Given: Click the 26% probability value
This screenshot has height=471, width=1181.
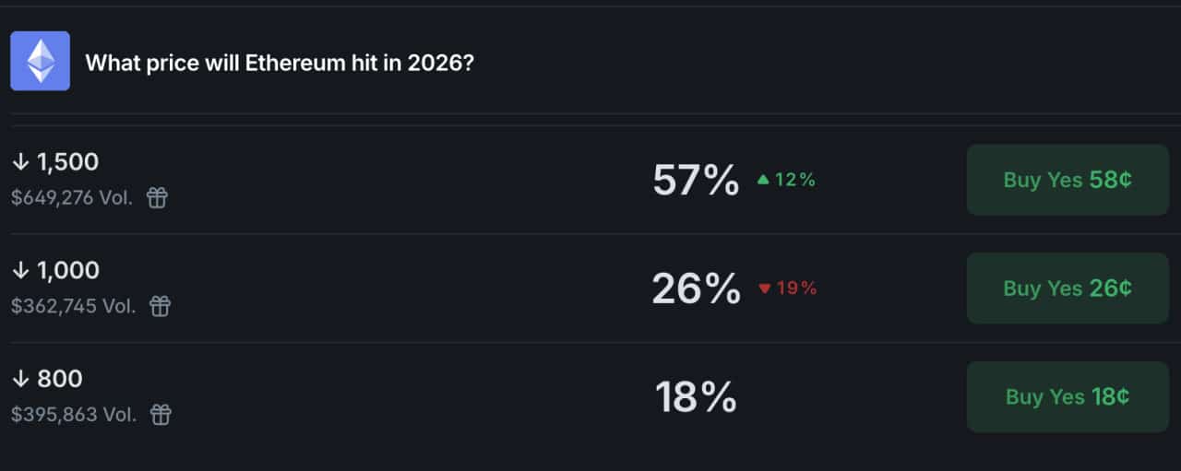Looking at the screenshot, I should pos(696,288).
